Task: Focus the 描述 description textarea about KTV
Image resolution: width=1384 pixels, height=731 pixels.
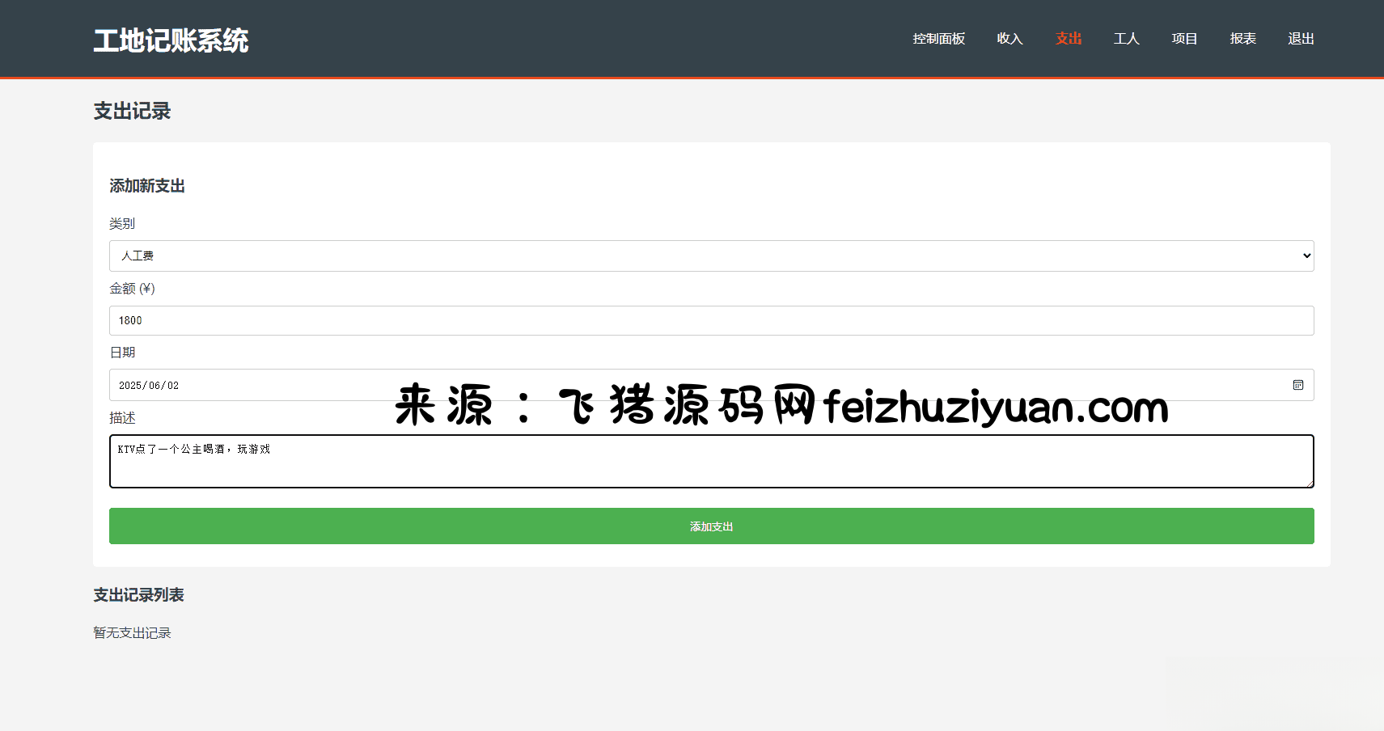Action: (712, 461)
